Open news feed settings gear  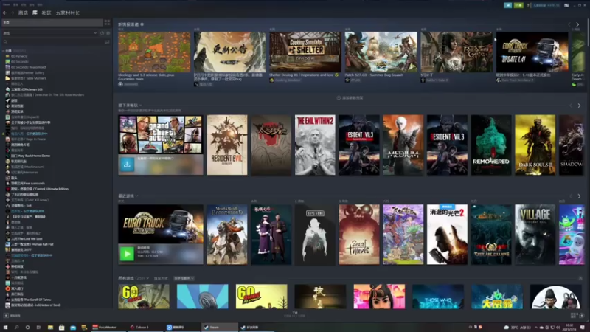pos(142,24)
